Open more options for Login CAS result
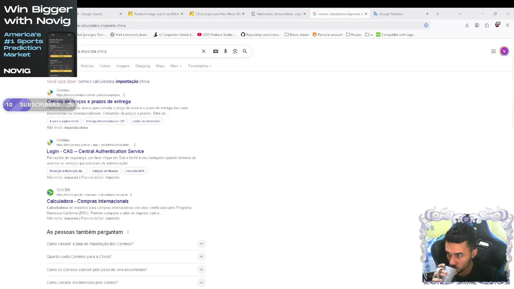This screenshot has height=289, width=514. click(135, 145)
